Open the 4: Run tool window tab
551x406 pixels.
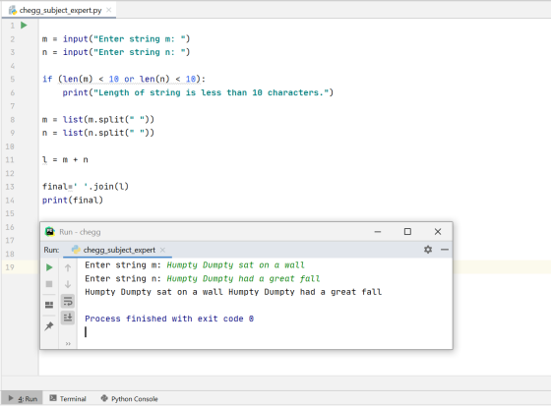[23, 398]
